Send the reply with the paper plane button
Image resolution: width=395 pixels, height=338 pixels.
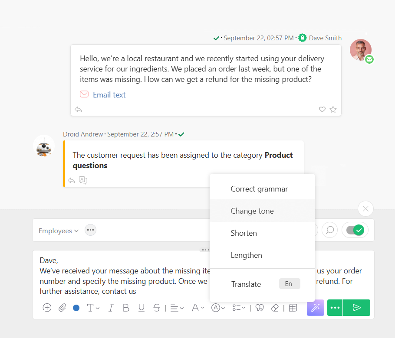pyautogui.click(x=356, y=308)
